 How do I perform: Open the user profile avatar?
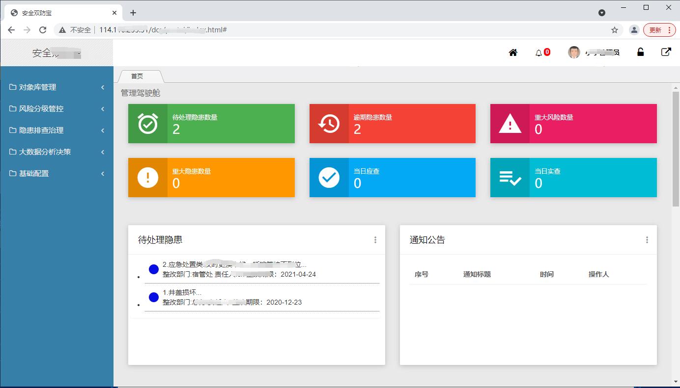point(573,52)
